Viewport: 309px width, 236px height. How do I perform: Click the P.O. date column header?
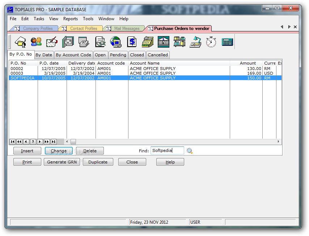[x=52, y=63]
